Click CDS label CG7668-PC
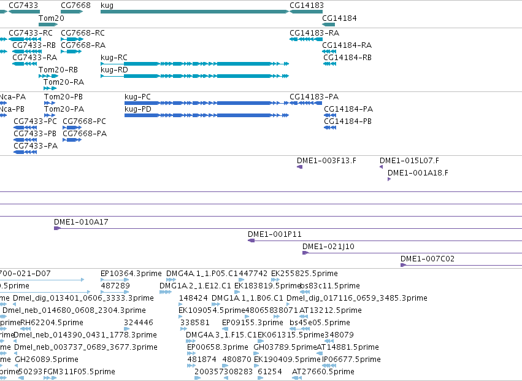The width and height of the screenshot is (522, 381). [x=84, y=121]
